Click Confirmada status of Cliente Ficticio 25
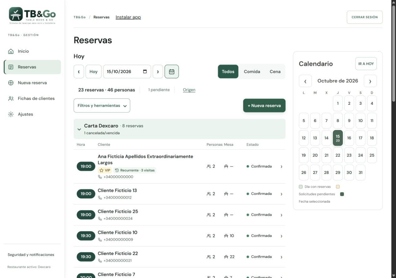This screenshot has height=278, width=396. tap(259, 215)
